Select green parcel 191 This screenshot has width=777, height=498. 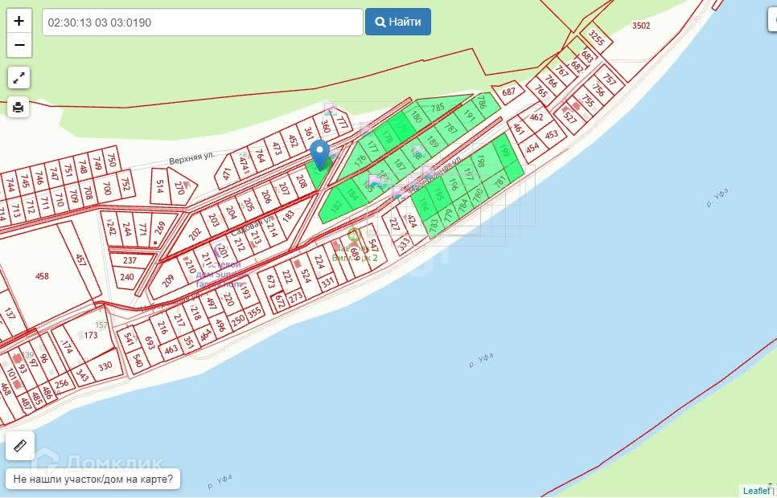click(469, 115)
